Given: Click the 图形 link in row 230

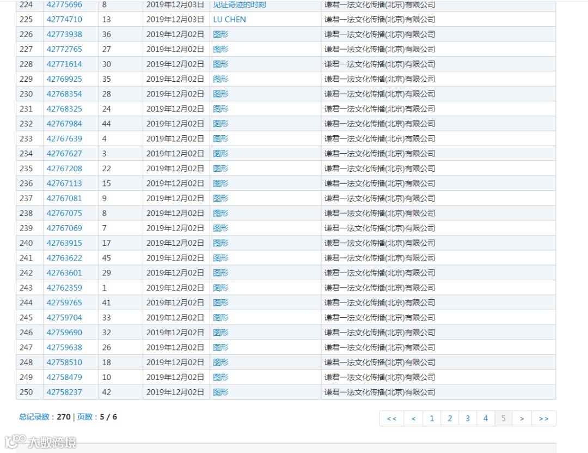Looking at the screenshot, I should click(220, 94).
